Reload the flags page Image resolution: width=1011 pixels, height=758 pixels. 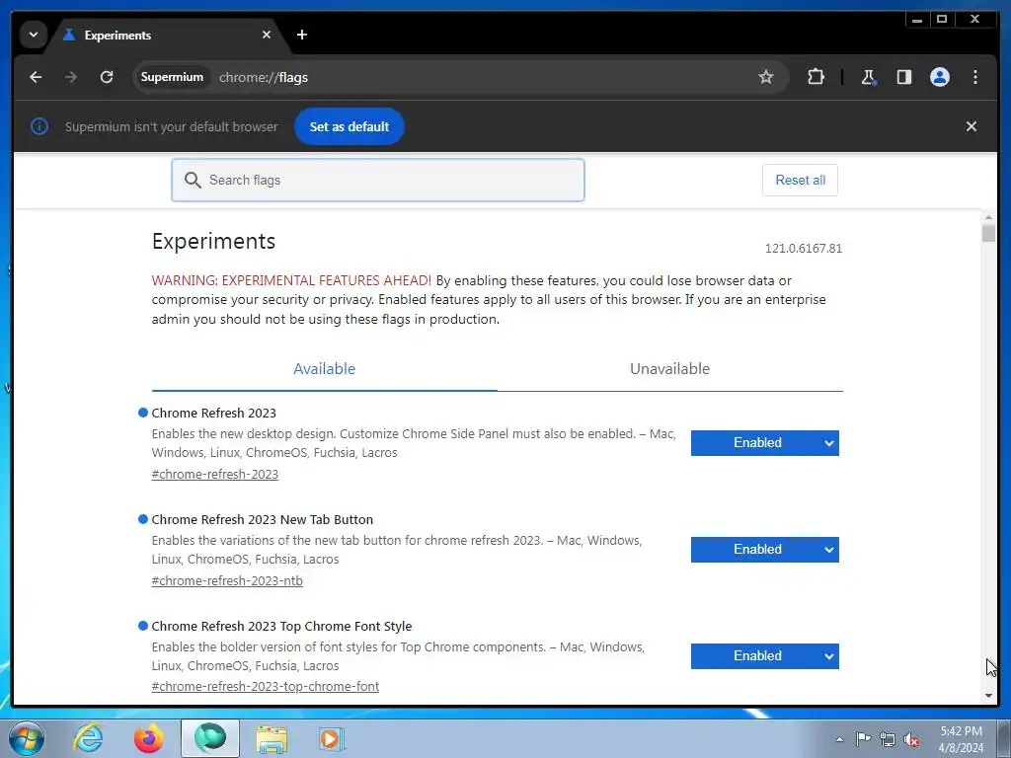107,77
